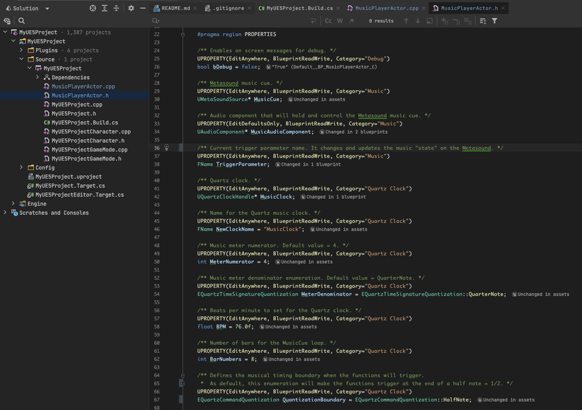Toggle Regex search option

(351, 21)
